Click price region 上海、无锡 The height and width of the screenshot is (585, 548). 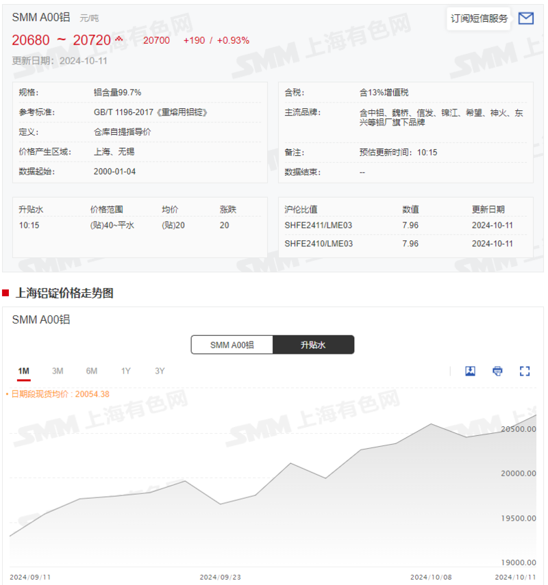pyautogui.click(x=114, y=152)
